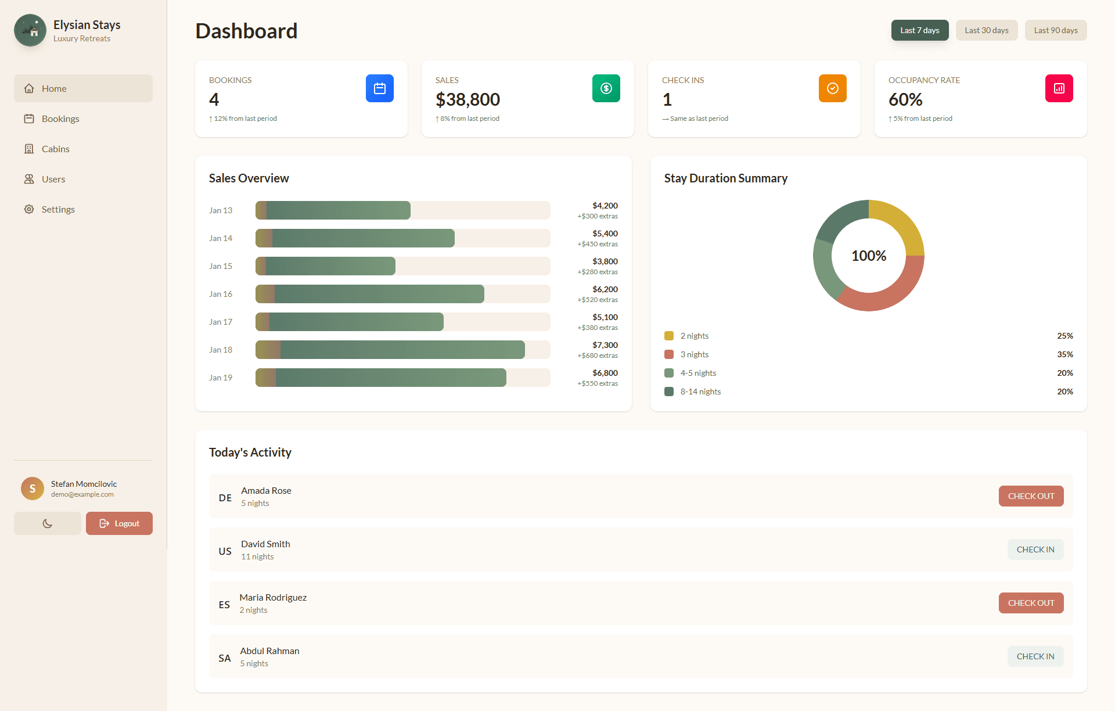Click the Stefan Momcilovic user avatar

33,489
